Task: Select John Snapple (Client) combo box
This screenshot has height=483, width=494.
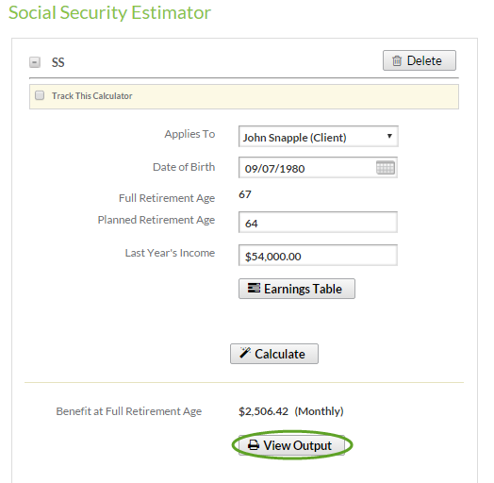Action: tap(319, 137)
